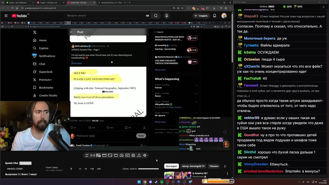Screen dimensions: 329x185
Task: Select the Автор: Asmongold TV chip
Action: pos(193,166)
